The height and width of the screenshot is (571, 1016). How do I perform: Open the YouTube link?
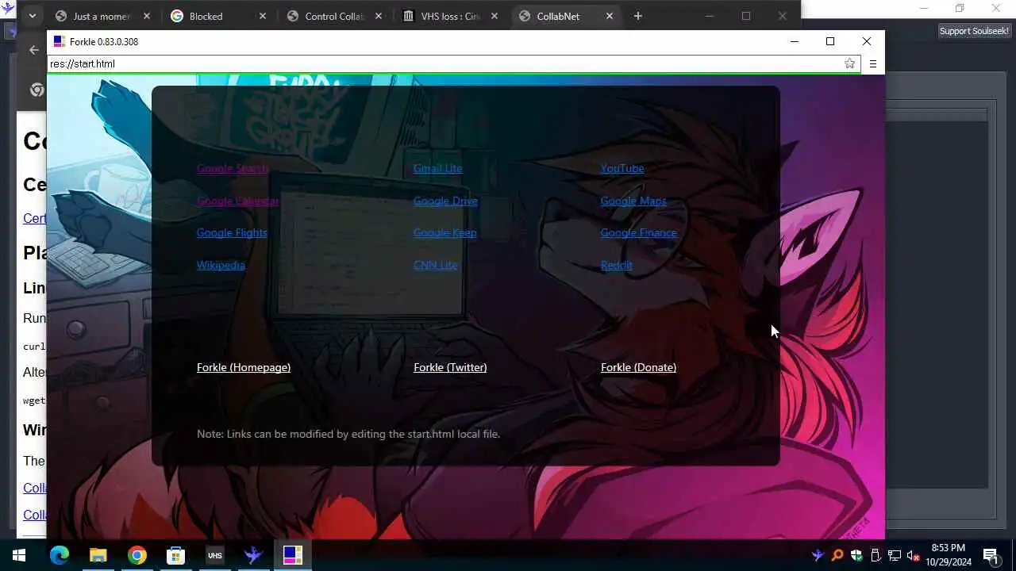tap(622, 168)
